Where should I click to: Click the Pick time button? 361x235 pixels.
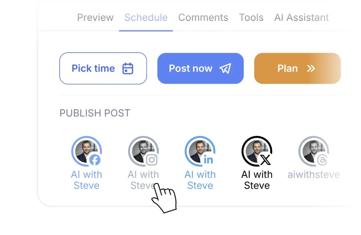[x=103, y=68]
